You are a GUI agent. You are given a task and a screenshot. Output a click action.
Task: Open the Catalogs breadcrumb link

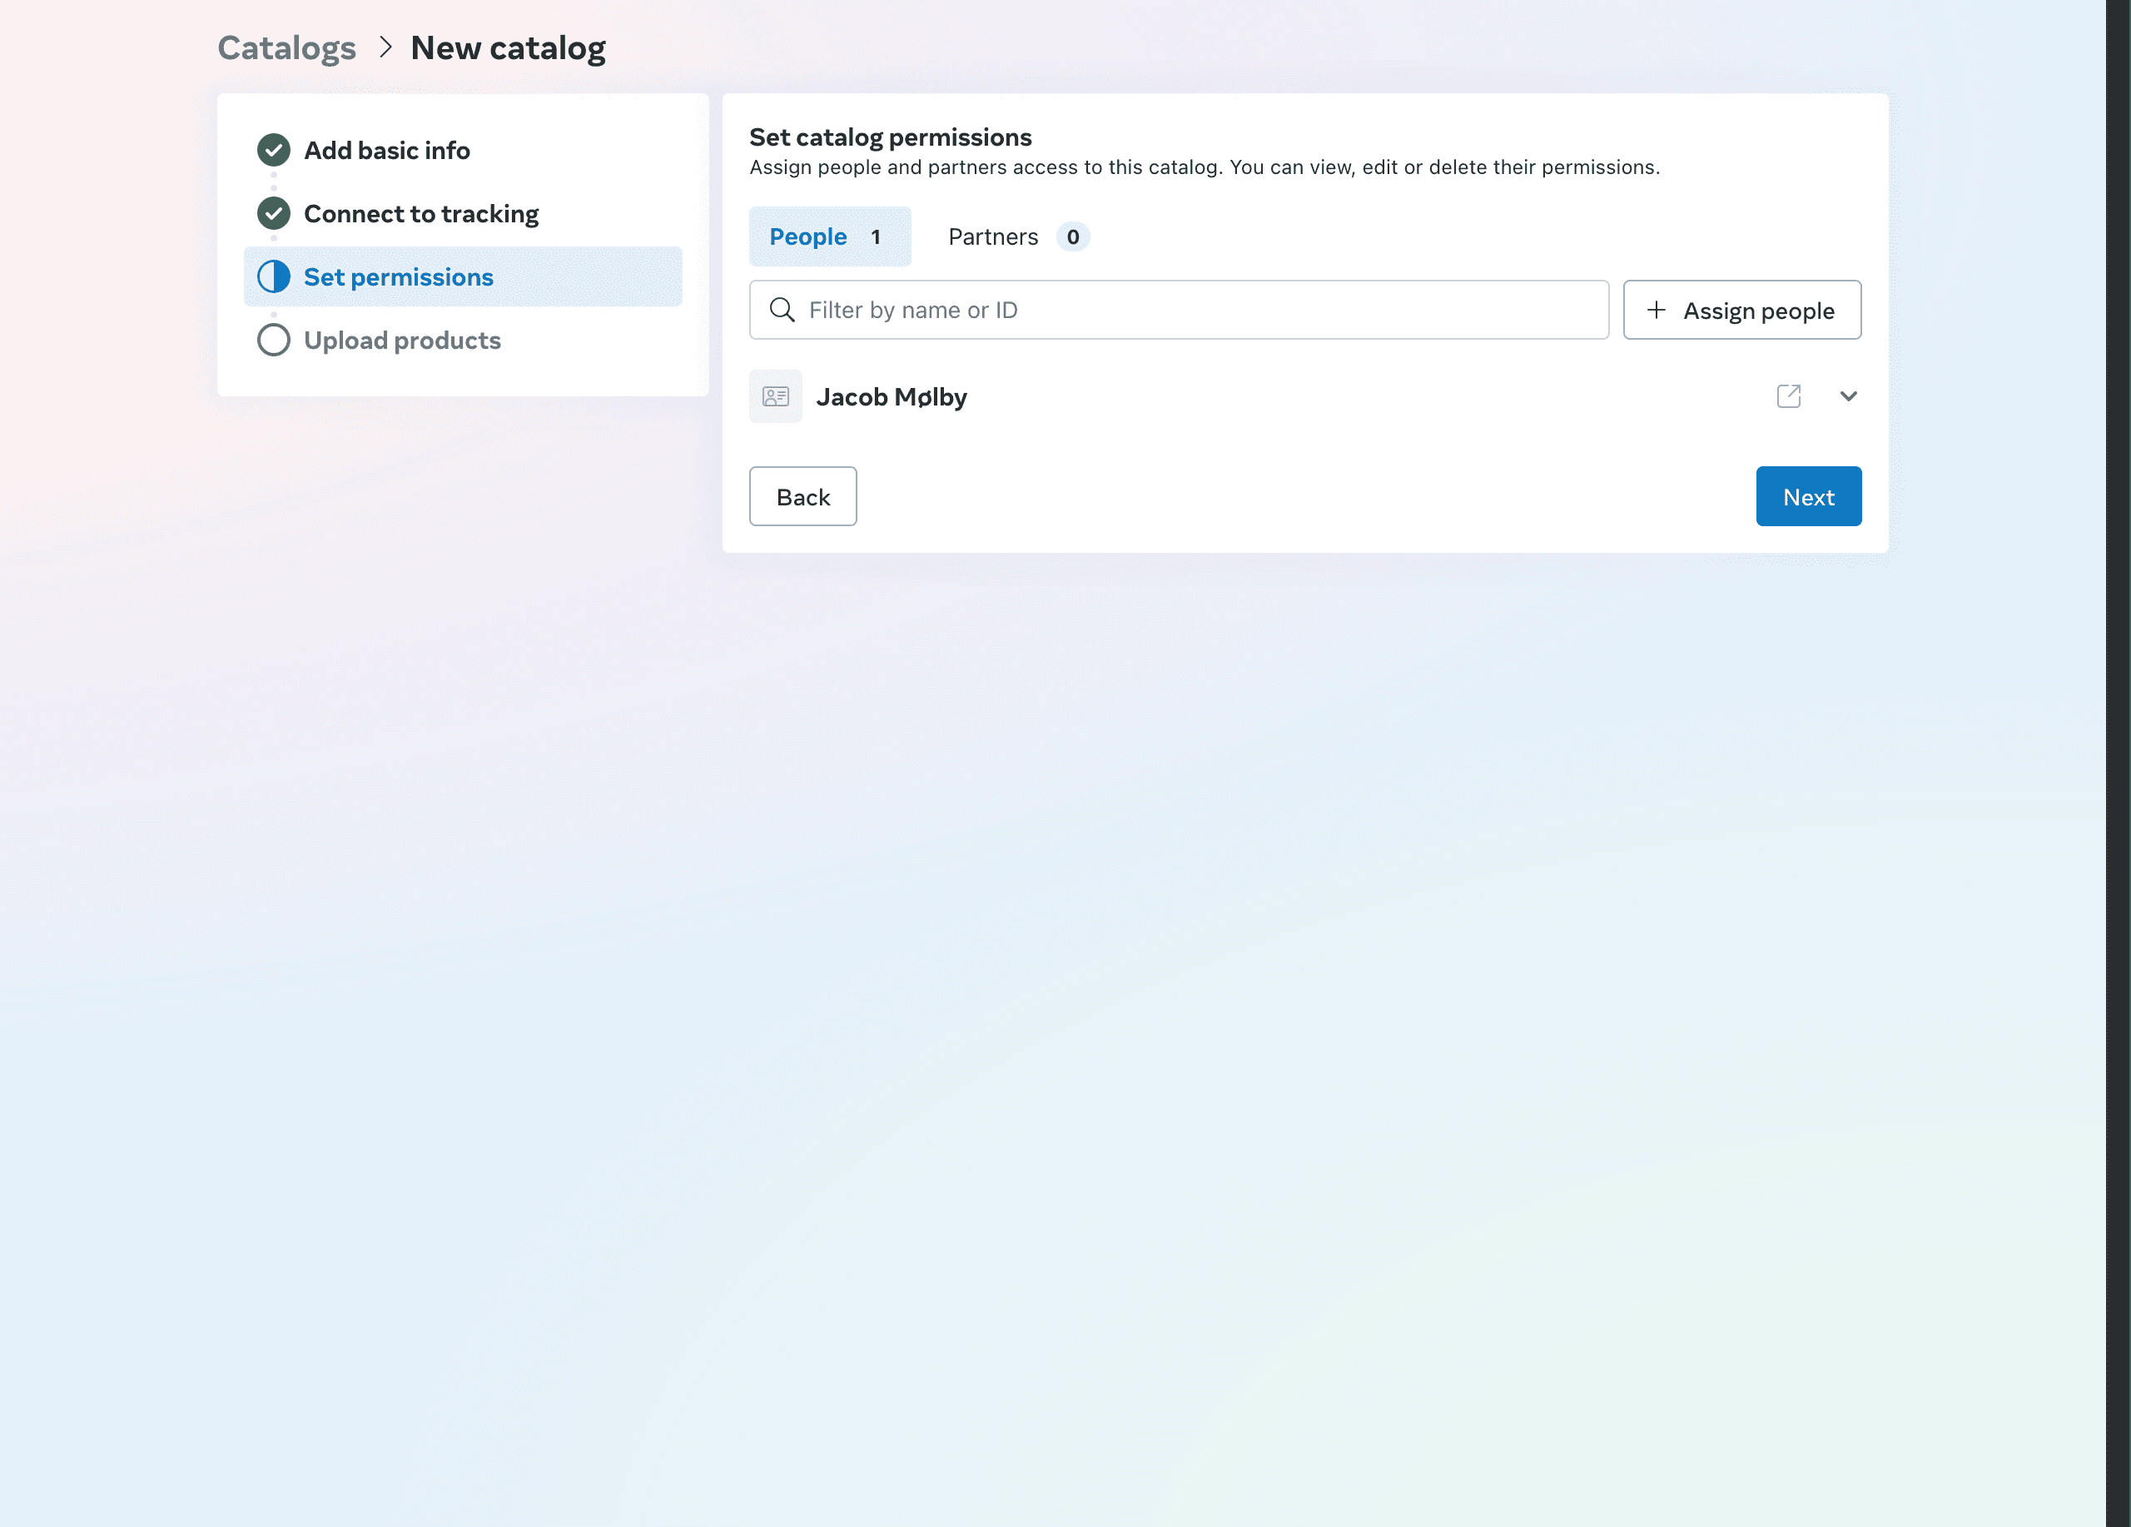coord(286,48)
